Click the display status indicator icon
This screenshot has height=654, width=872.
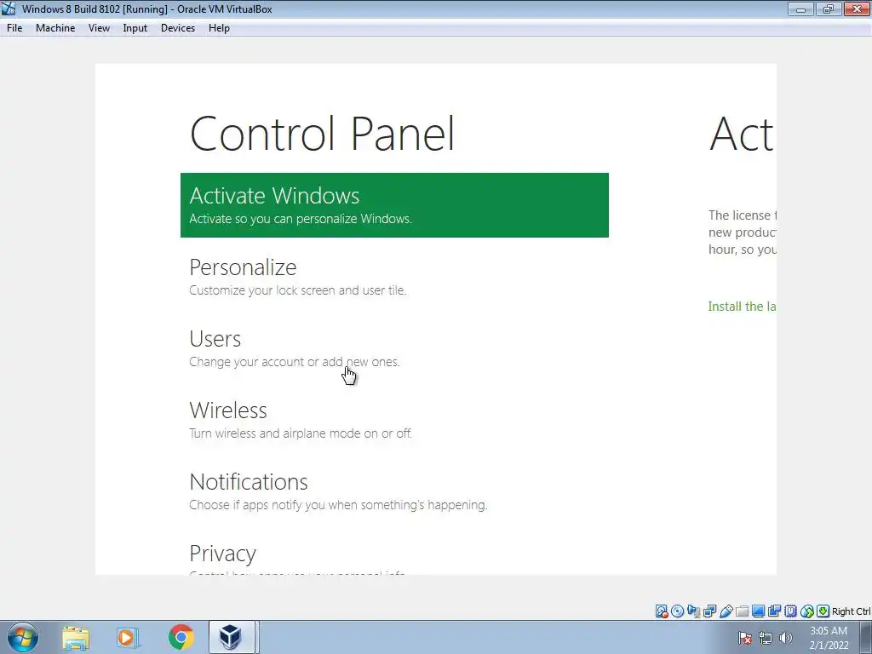(758, 611)
